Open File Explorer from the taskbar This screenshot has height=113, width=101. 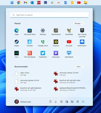click(86, 3)
